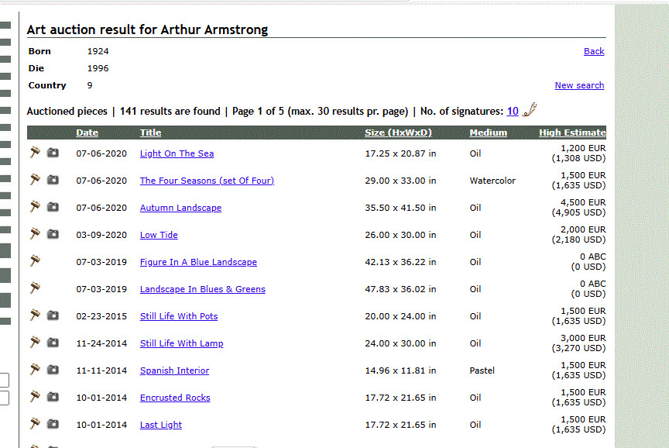Open the camera icon for Low Tide
The image size is (669, 448).
(53, 234)
